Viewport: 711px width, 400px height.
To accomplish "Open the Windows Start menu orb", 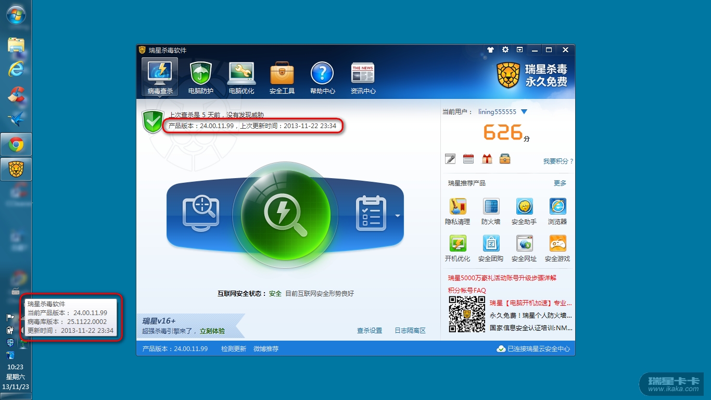I will pyautogui.click(x=16, y=14).
